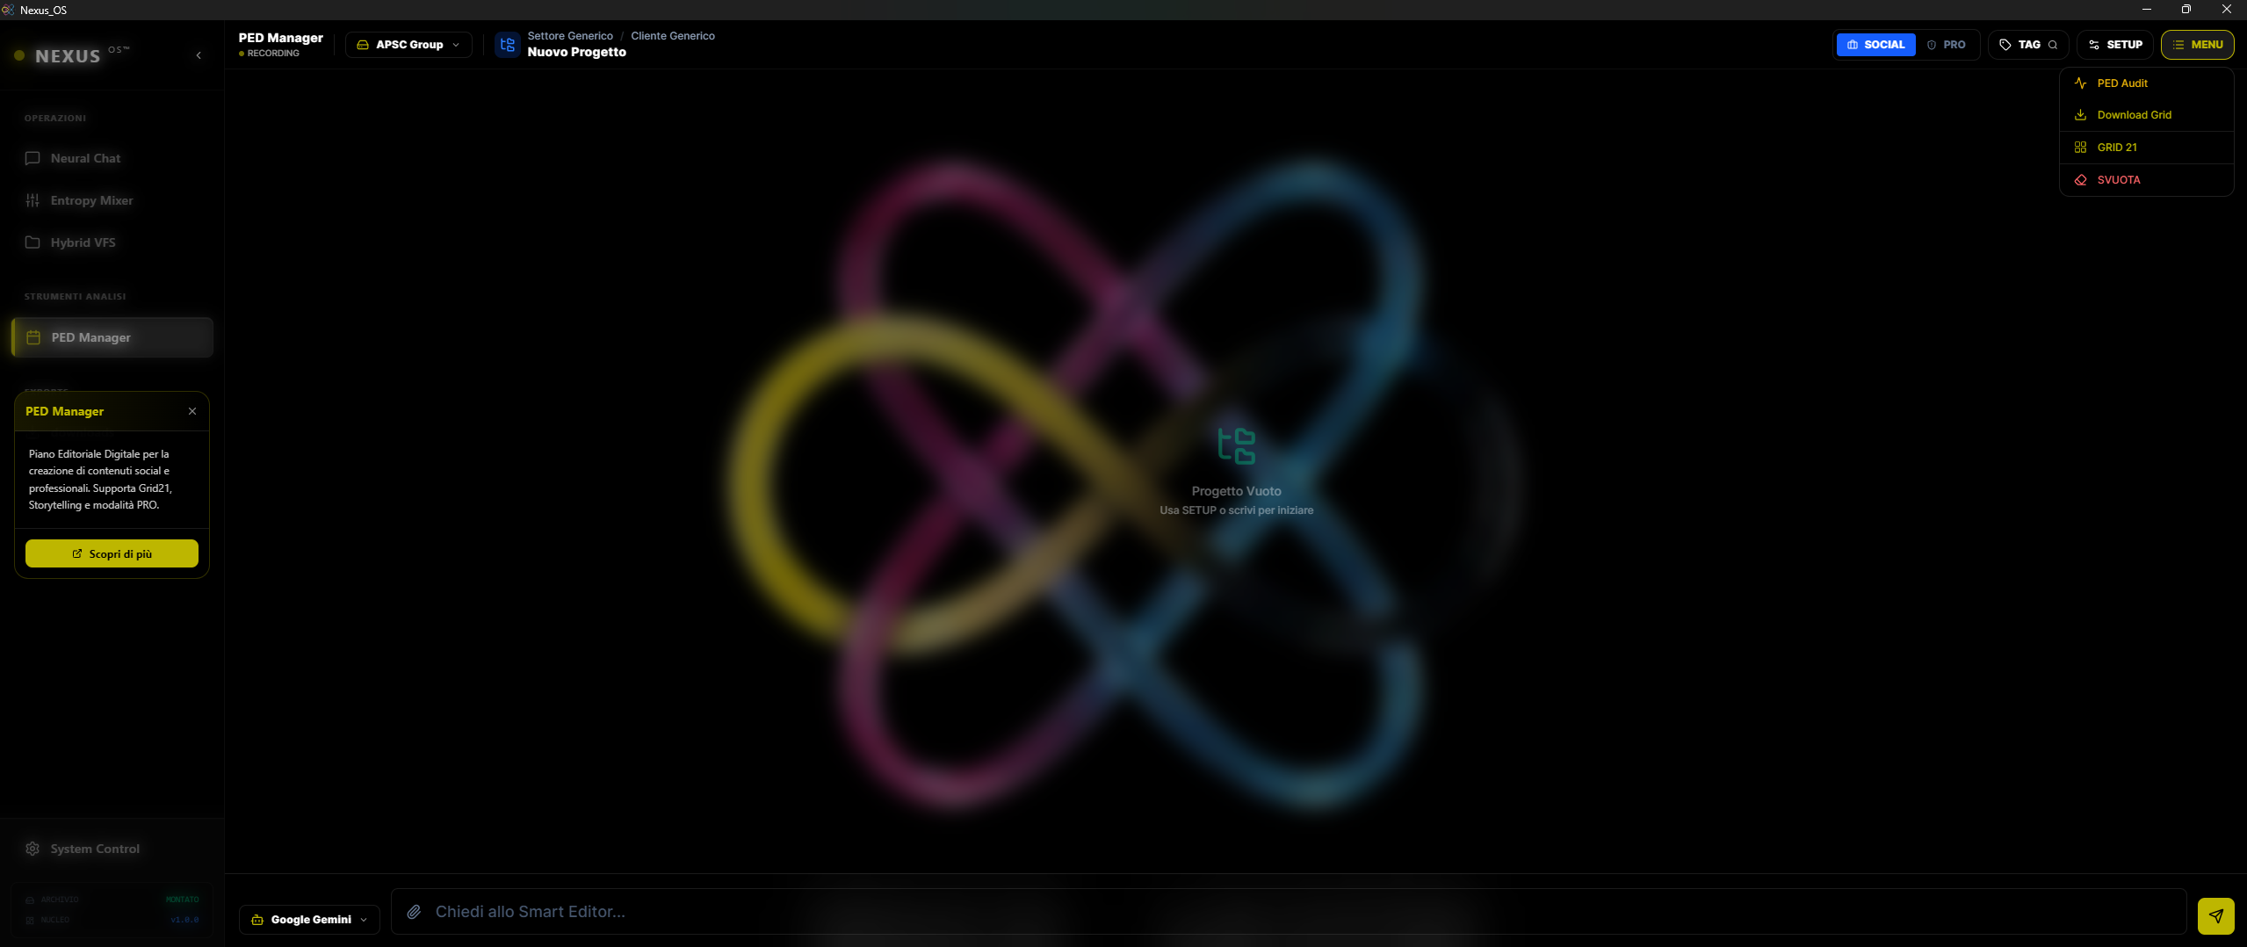
Task: Select Download Grid in the menu
Action: point(2146,115)
